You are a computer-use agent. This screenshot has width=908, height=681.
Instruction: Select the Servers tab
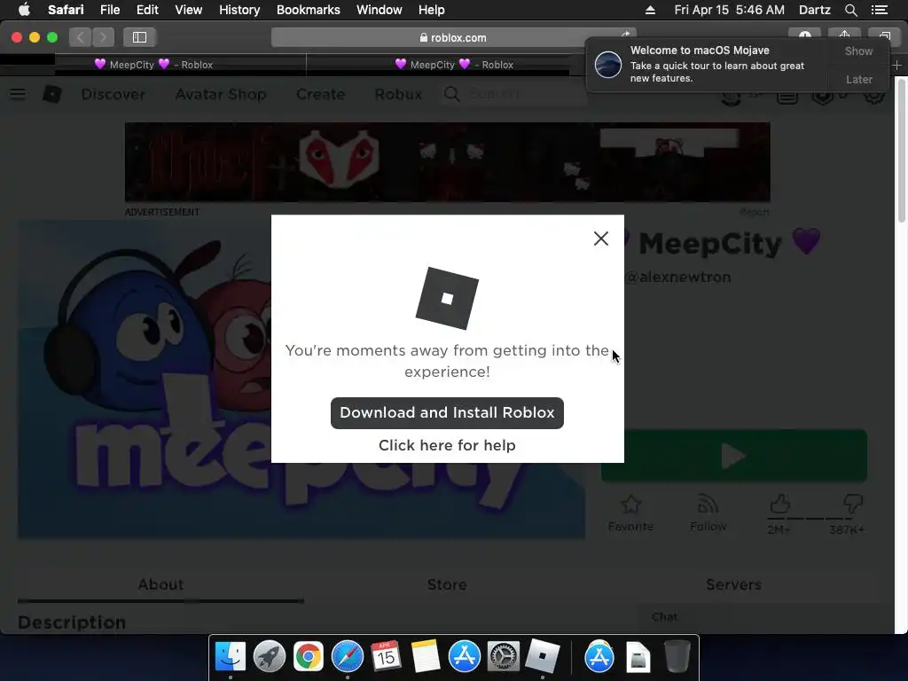click(x=733, y=584)
